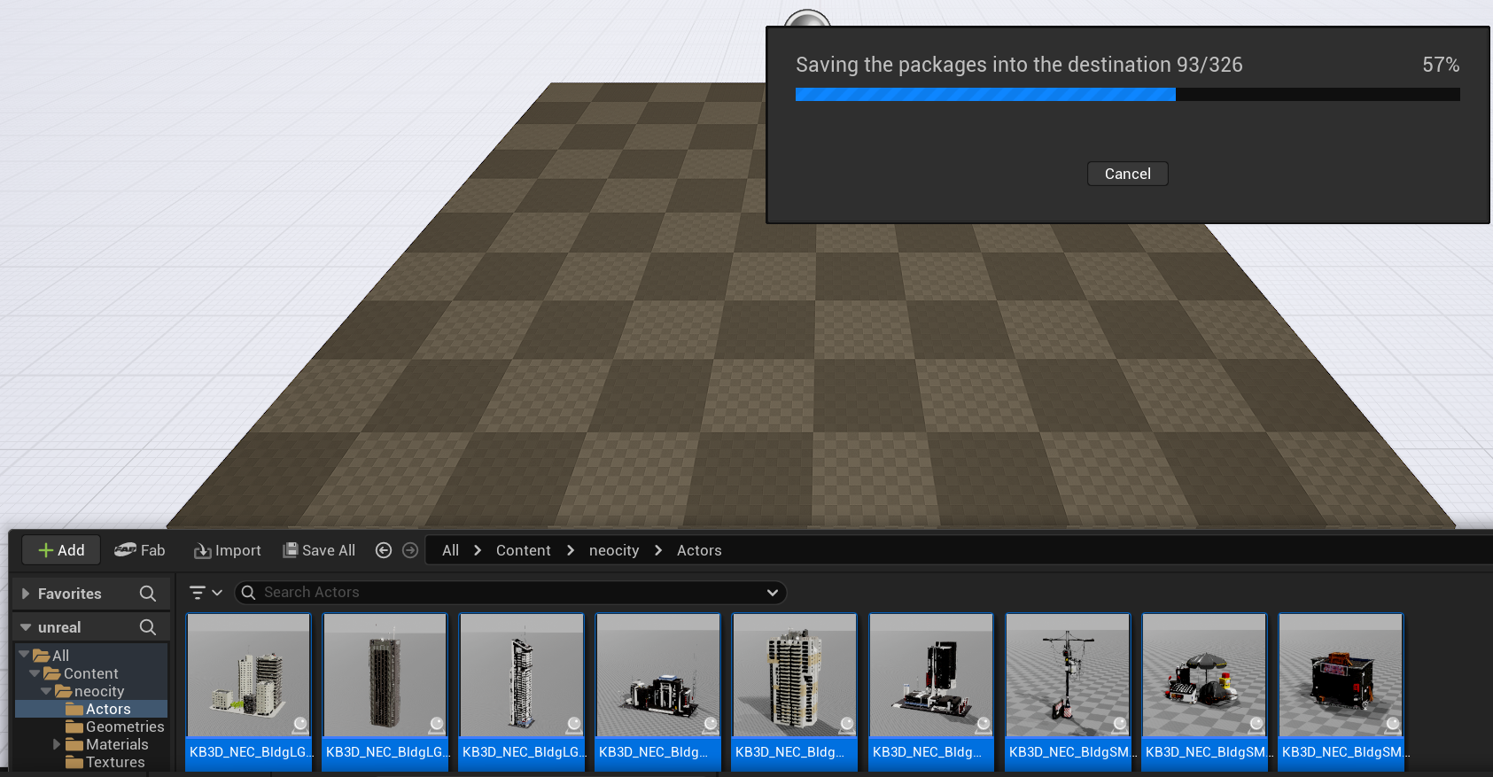Select Content in the breadcrumb path
The width and height of the screenshot is (1493, 777).
tap(523, 550)
